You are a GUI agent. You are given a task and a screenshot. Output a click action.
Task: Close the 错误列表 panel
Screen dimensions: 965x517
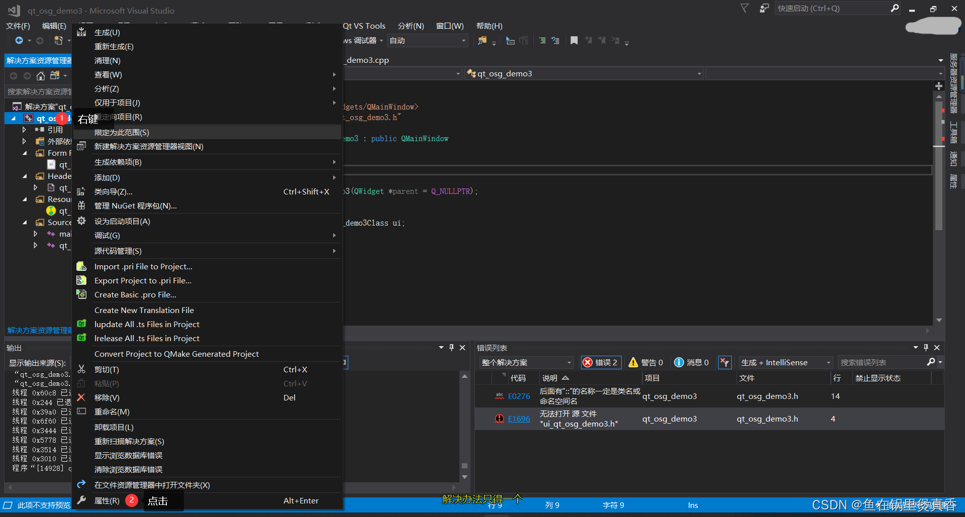coord(937,348)
